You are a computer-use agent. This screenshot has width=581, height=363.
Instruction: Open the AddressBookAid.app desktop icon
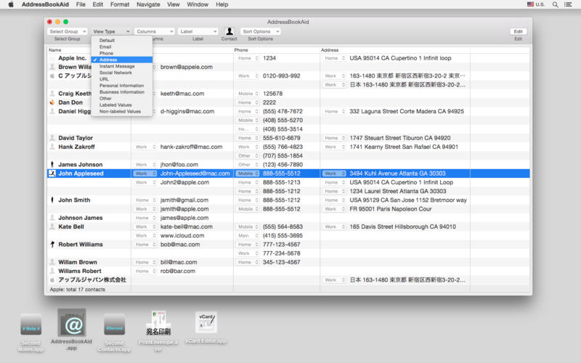(72, 323)
